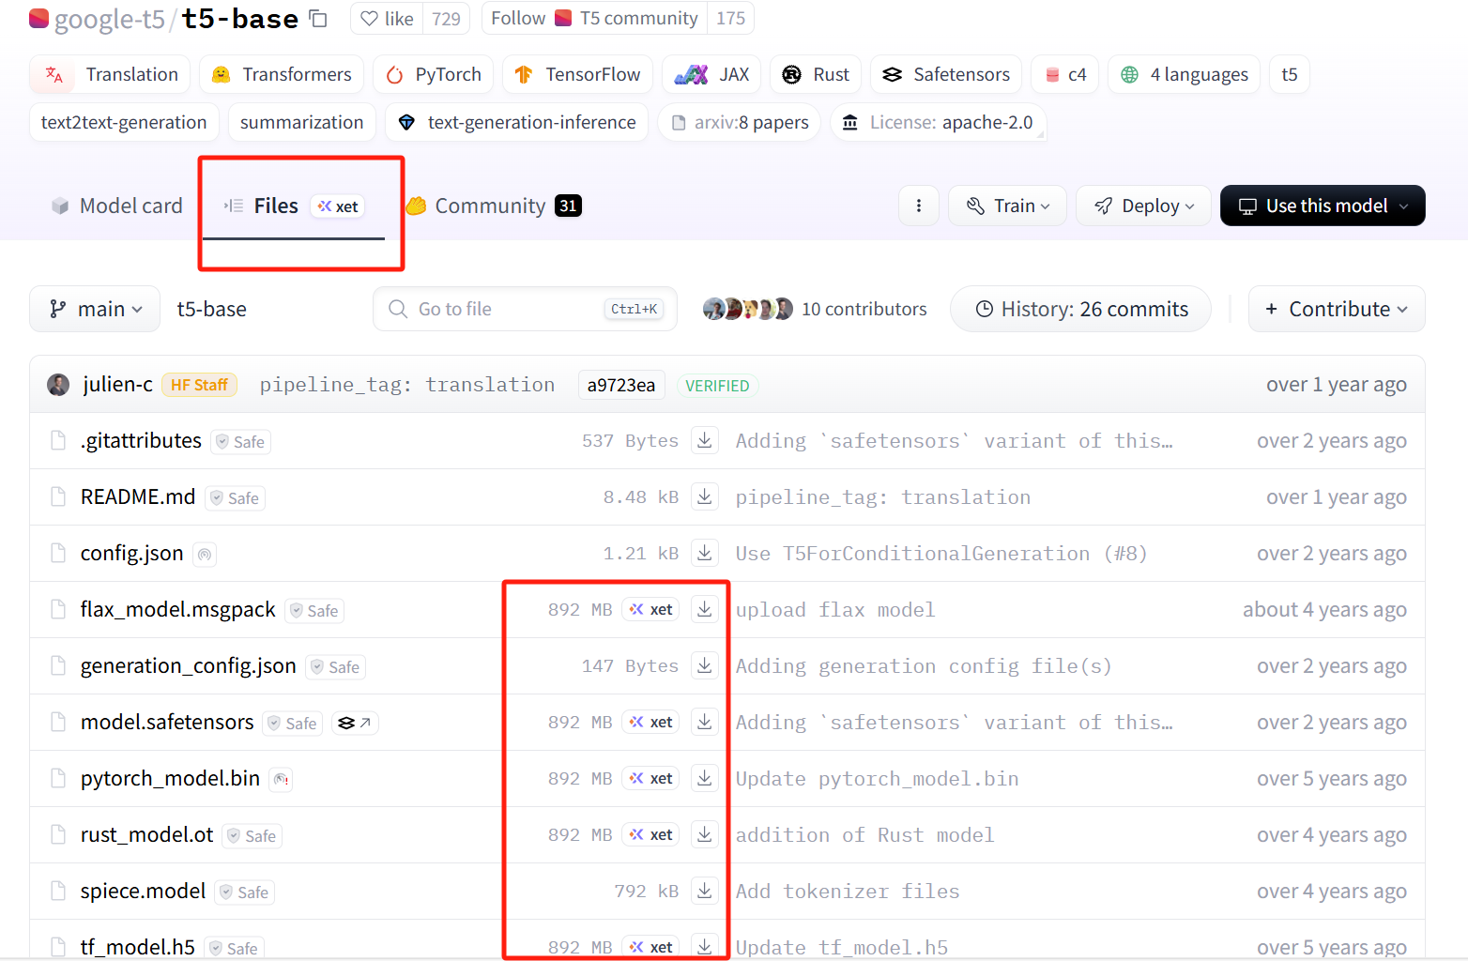
Task: Open the 729 likes count
Action: click(447, 19)
